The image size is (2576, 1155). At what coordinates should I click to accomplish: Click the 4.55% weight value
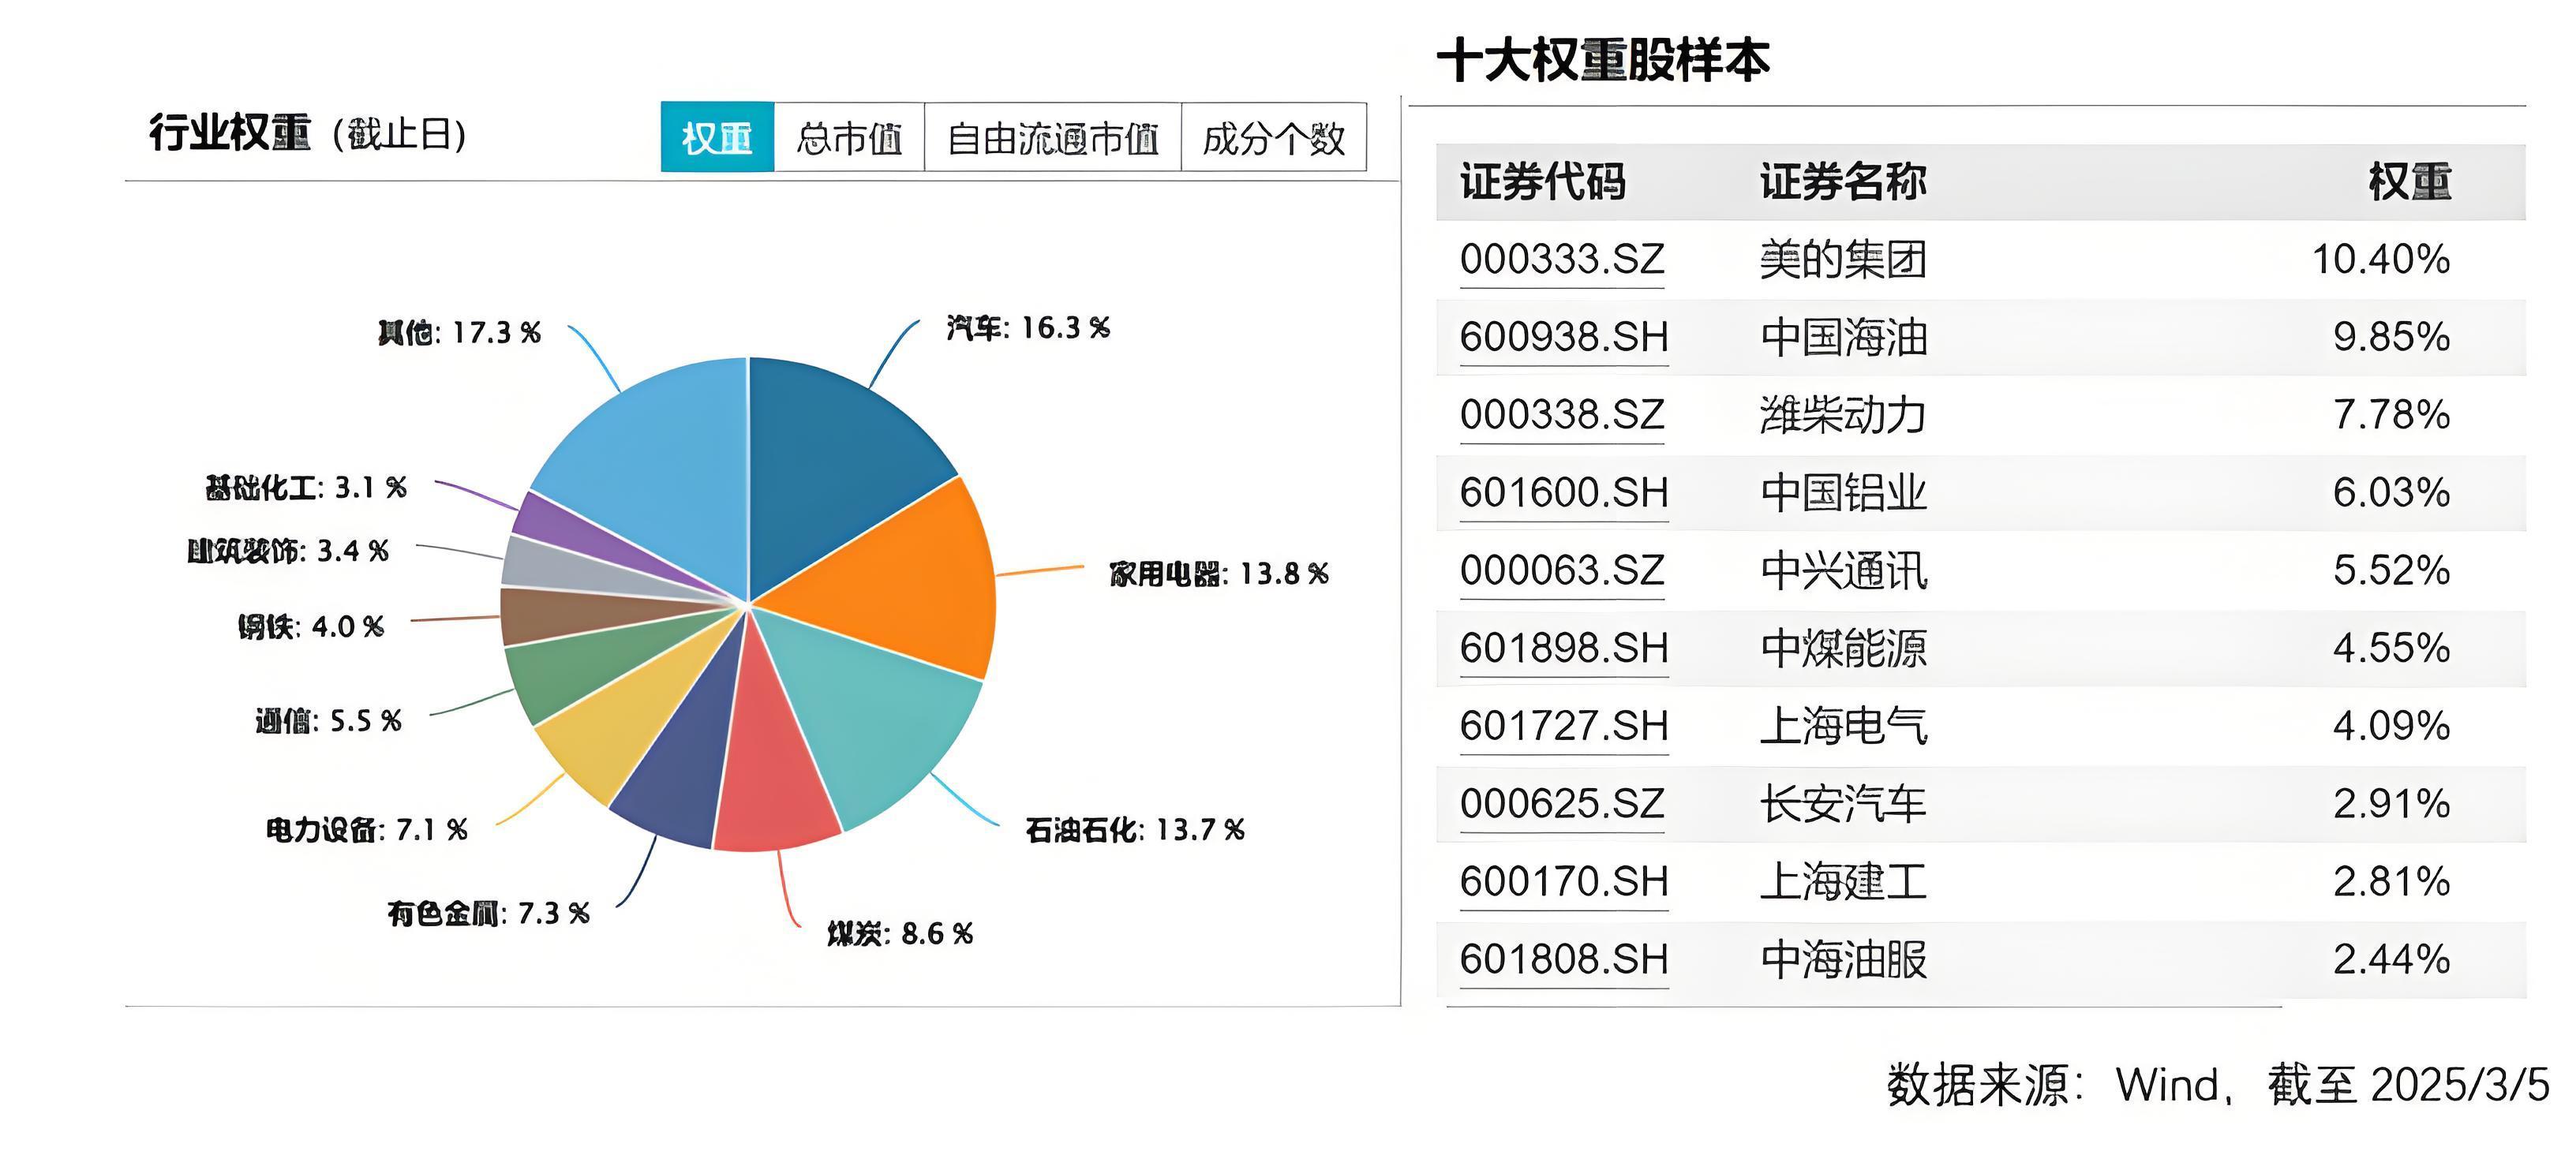pos(2392,648)
